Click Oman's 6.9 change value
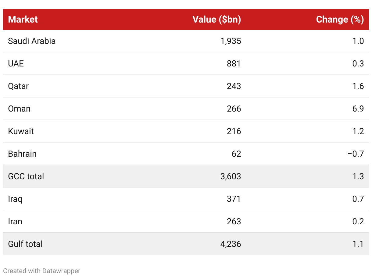Viewport: 372px width, 278px height. (x=358, y=109)
